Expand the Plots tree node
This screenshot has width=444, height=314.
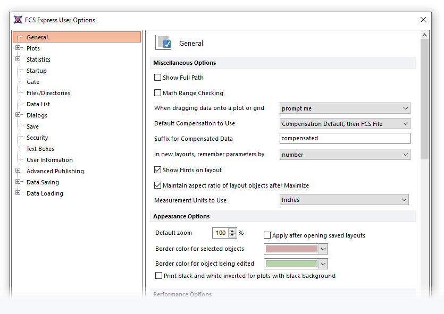18,48
